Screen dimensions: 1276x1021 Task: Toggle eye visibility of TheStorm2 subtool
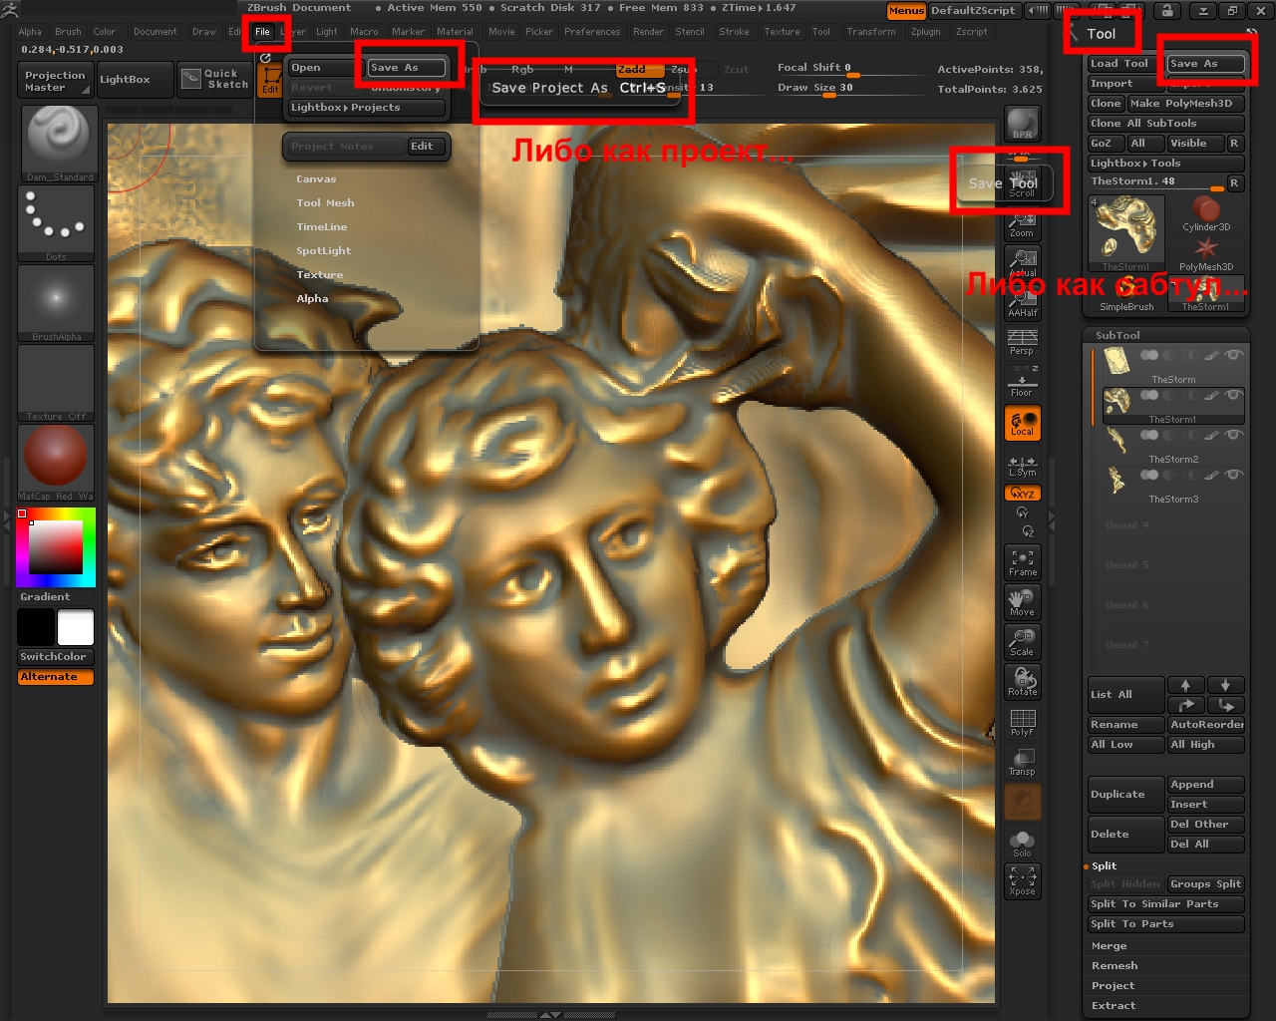coord(1234,435)
